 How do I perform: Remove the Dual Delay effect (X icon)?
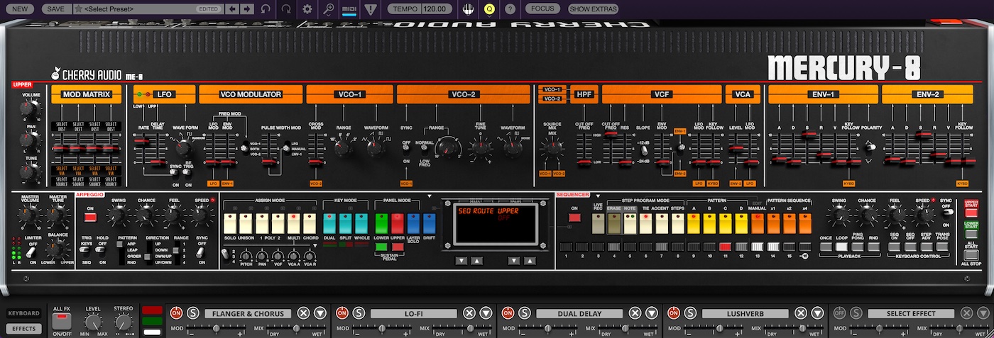(x=635, y=313)
